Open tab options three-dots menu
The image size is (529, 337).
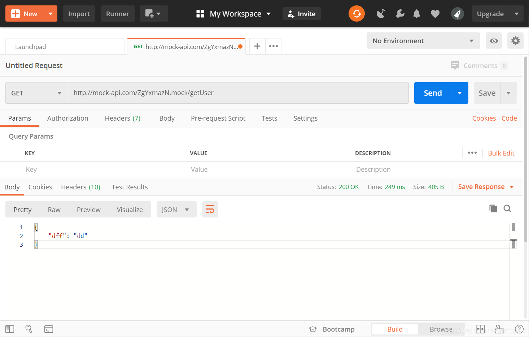274,46
